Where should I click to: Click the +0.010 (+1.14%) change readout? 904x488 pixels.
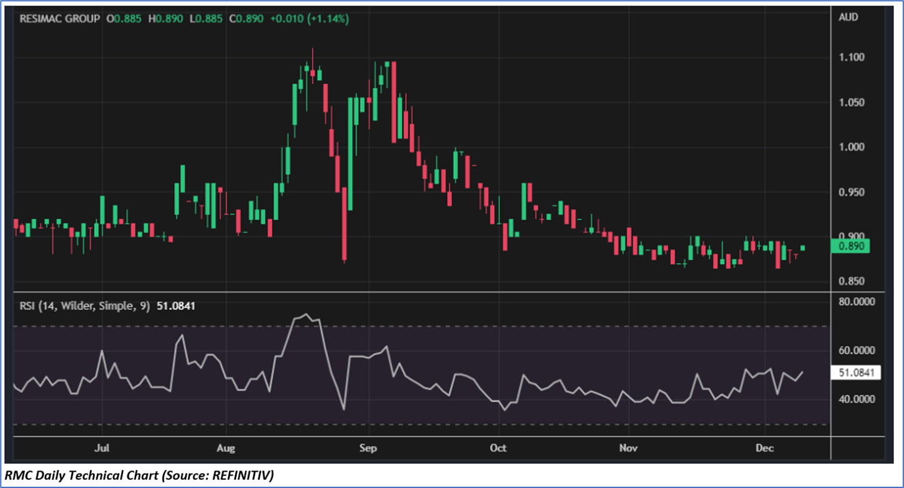click(x=309, y=19)
